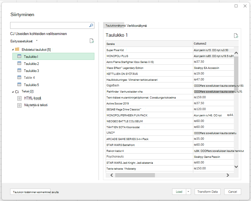The width and height of the screenshot is (251, 201).
Task: Toggle Useiden kohteiden valitseminen checkbox
Action: (x=12, y=34)
